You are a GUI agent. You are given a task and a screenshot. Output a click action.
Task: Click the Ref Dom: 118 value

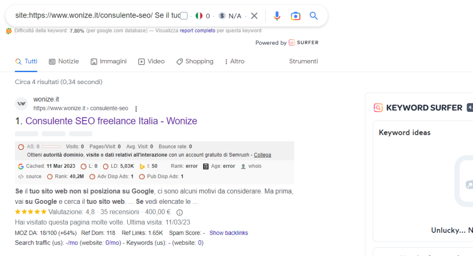(x=98, y=233)
